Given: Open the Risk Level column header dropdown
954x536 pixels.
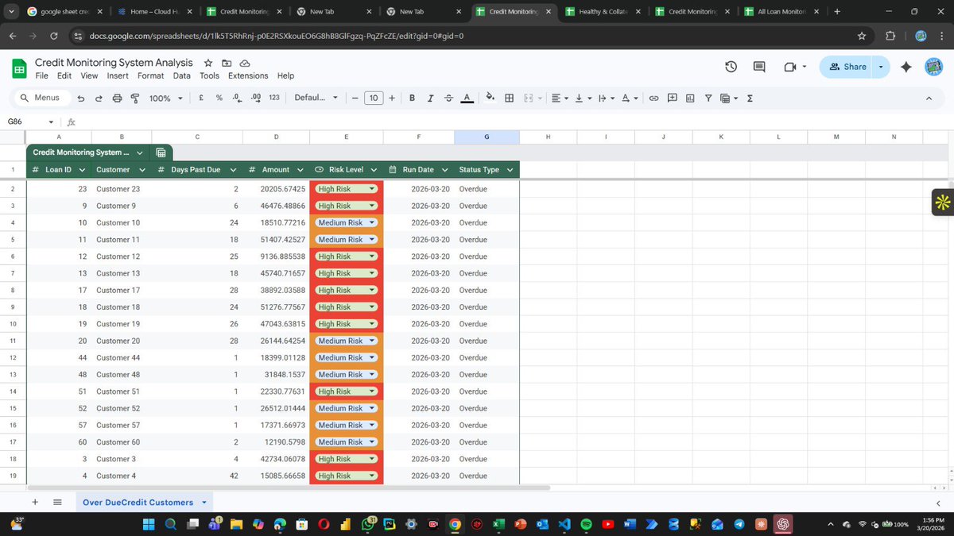Looking at the screenshot, I should pyautogui.click(x=374, y=169).
